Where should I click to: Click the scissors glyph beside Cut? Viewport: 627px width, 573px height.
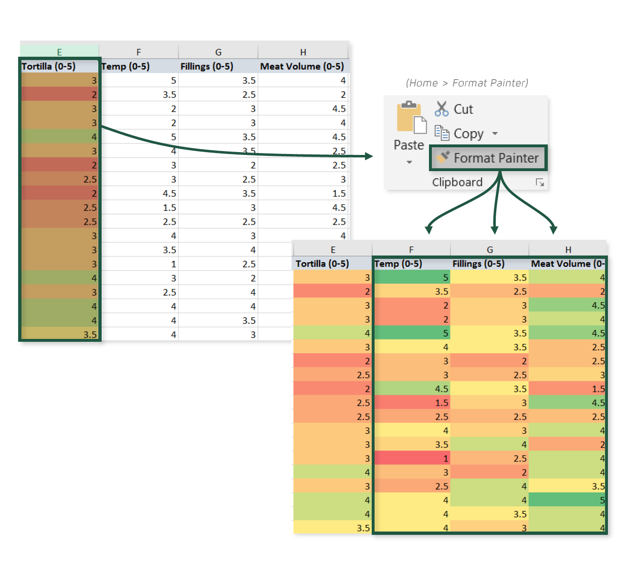[441, 109]
